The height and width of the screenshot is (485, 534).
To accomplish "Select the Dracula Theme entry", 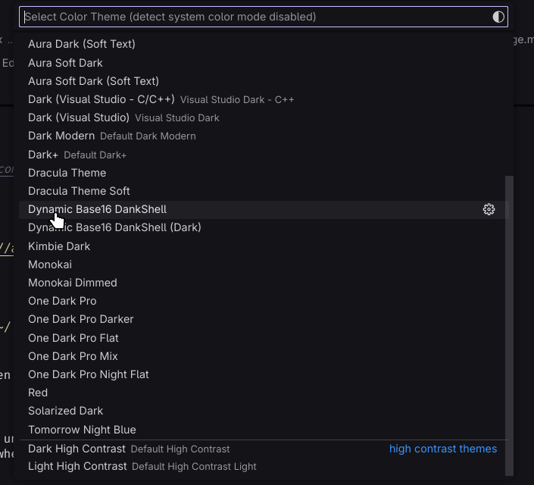I will tap(67, 173).
